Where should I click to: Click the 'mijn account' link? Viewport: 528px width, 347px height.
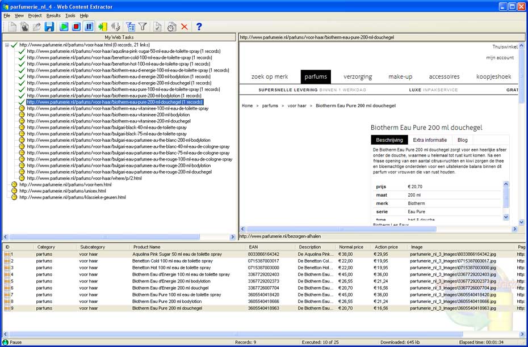coord(500,58)
